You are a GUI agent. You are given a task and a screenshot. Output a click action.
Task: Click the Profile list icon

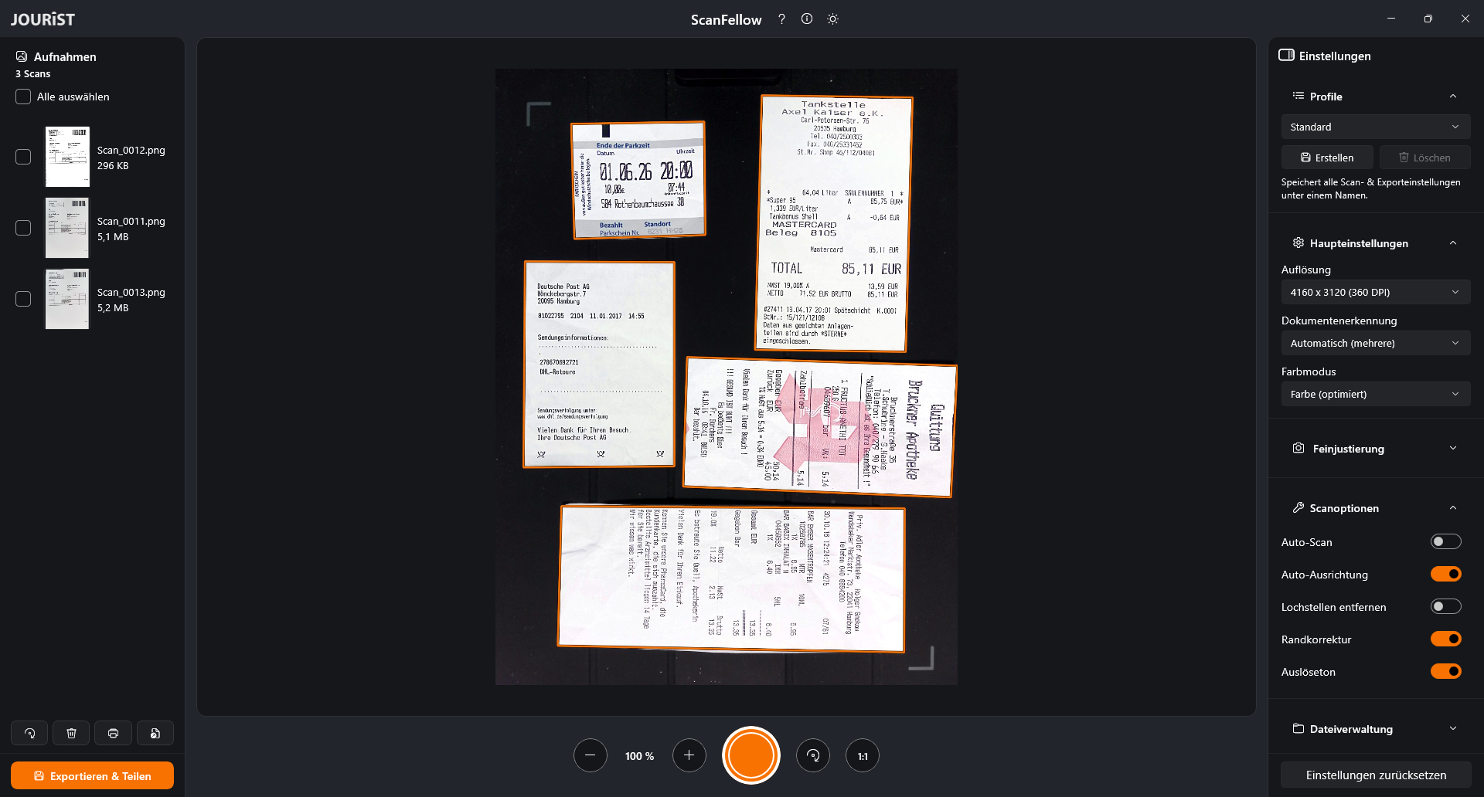[x=1298, y=96]
